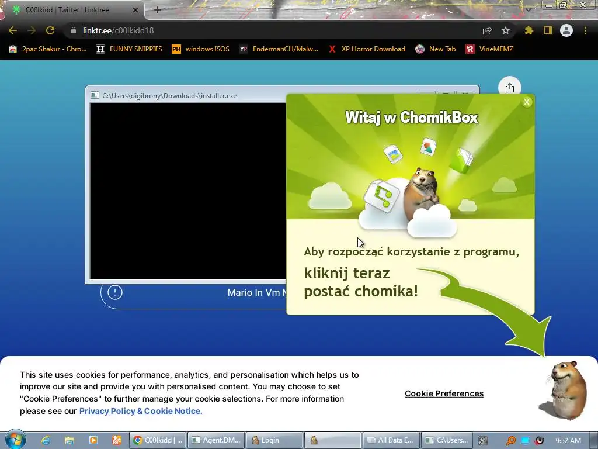Screen dimensions: 598x449
Task: Click the installer.exe console black area
Action: (188, 191)
